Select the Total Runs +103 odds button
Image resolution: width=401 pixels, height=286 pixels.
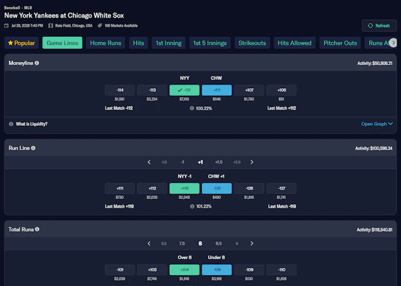pyautogui.click(x=152, y=270)
